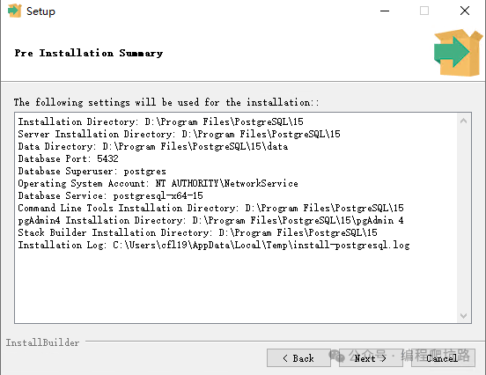Cancel the PostgreSQL installation
This screenshot has height=375, width=486.
(x=443, y=358)
